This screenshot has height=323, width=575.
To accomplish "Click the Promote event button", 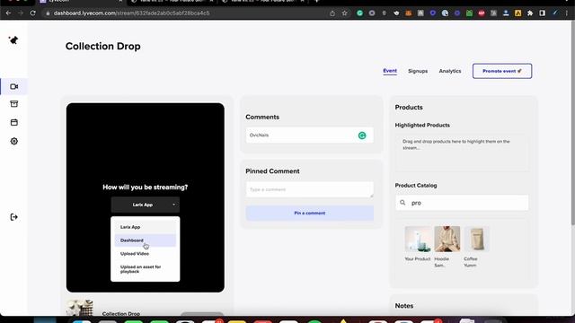I will 502,71.
